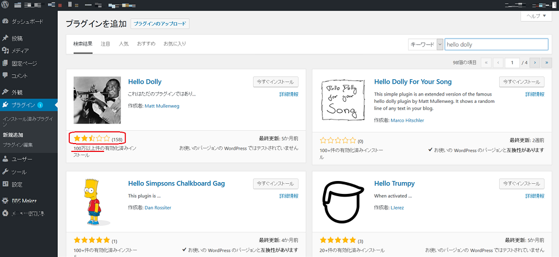
Task: Expand the ヘルプ help dropdown
Action: click(540, 16)
